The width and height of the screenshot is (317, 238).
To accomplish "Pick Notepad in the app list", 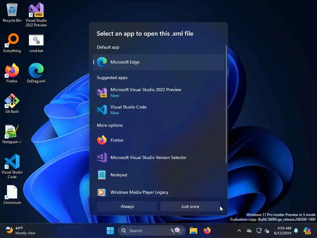I will pos(158,175).
